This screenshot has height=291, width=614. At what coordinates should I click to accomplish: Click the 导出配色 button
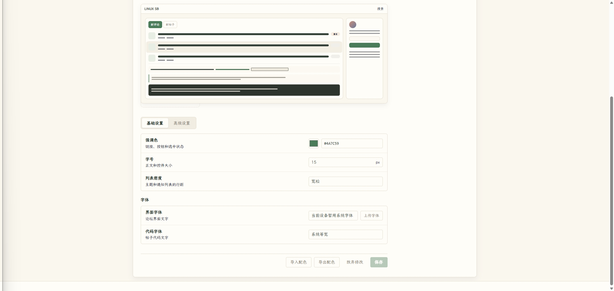(x=327, y=262)
